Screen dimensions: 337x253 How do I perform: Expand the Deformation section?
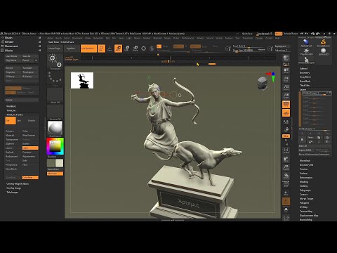pyautogui.click(x=306, y=178)
